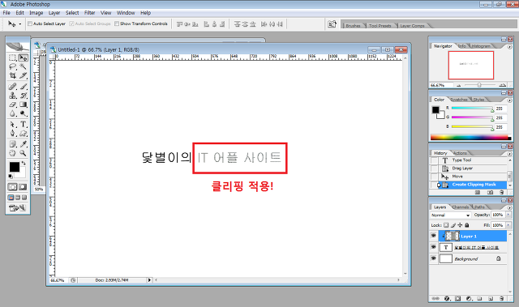Click Create new layer icon in Layers panel
519x307 pixels.
click(491, 298)
